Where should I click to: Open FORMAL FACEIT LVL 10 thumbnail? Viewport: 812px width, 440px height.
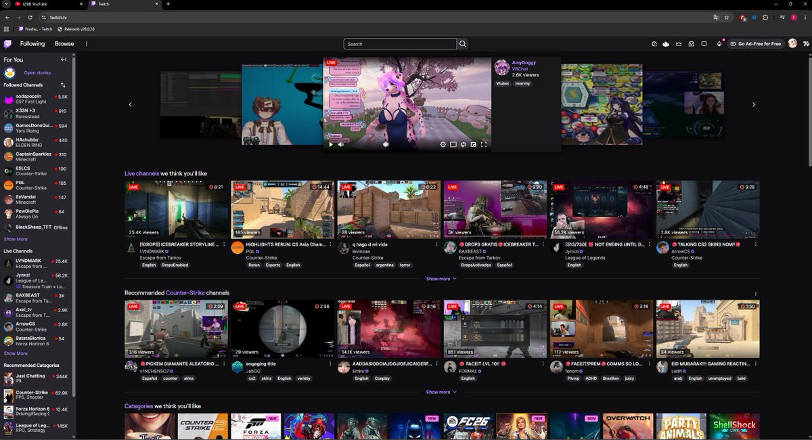point(495,329)
